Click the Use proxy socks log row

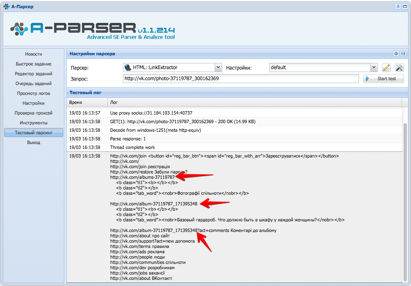pyautogui.click(x=234, y=113)
